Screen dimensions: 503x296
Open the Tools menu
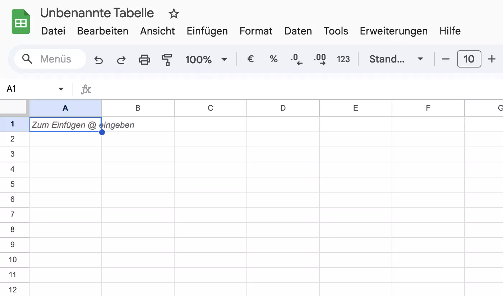coord(336,31)
